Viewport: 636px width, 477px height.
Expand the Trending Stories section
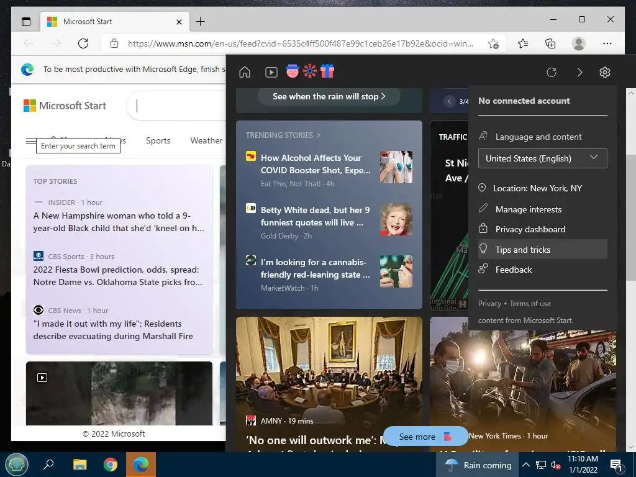click(x=283, y=135)
